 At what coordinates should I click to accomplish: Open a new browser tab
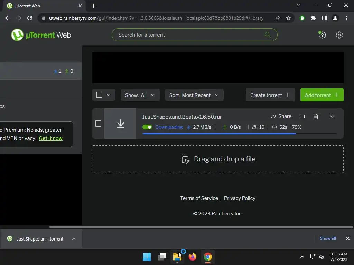[93, 6]
